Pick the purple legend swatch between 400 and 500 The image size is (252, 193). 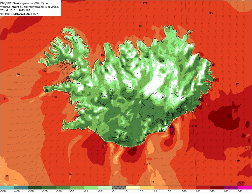[231, 187]
